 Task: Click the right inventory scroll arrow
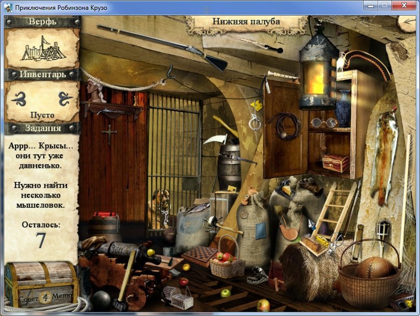coord(65,98)
